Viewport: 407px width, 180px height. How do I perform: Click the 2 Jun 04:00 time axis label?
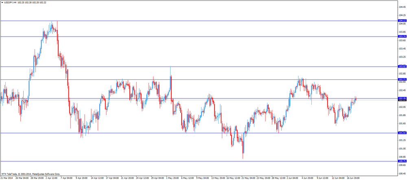[293, 178]
